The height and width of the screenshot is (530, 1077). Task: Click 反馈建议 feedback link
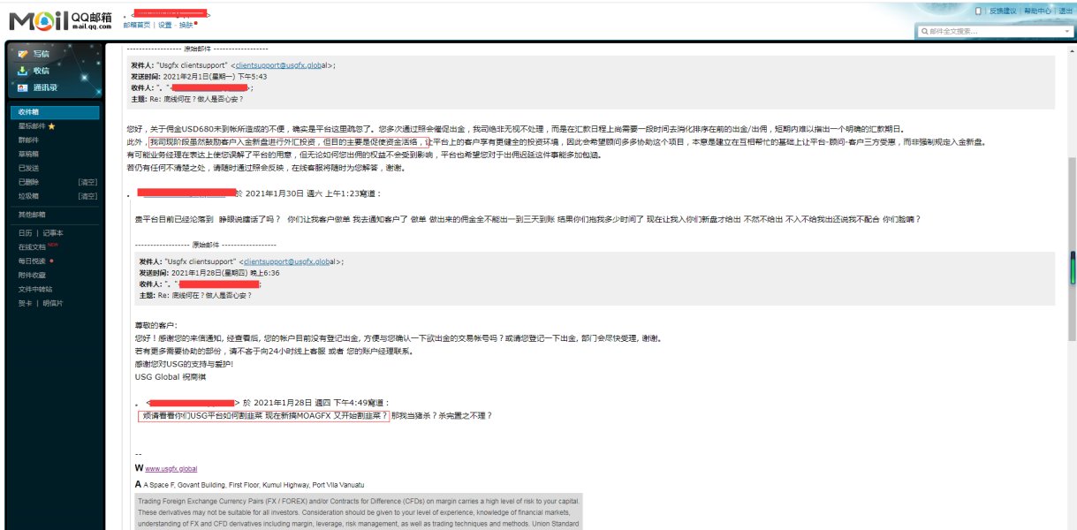point(1003,11)
